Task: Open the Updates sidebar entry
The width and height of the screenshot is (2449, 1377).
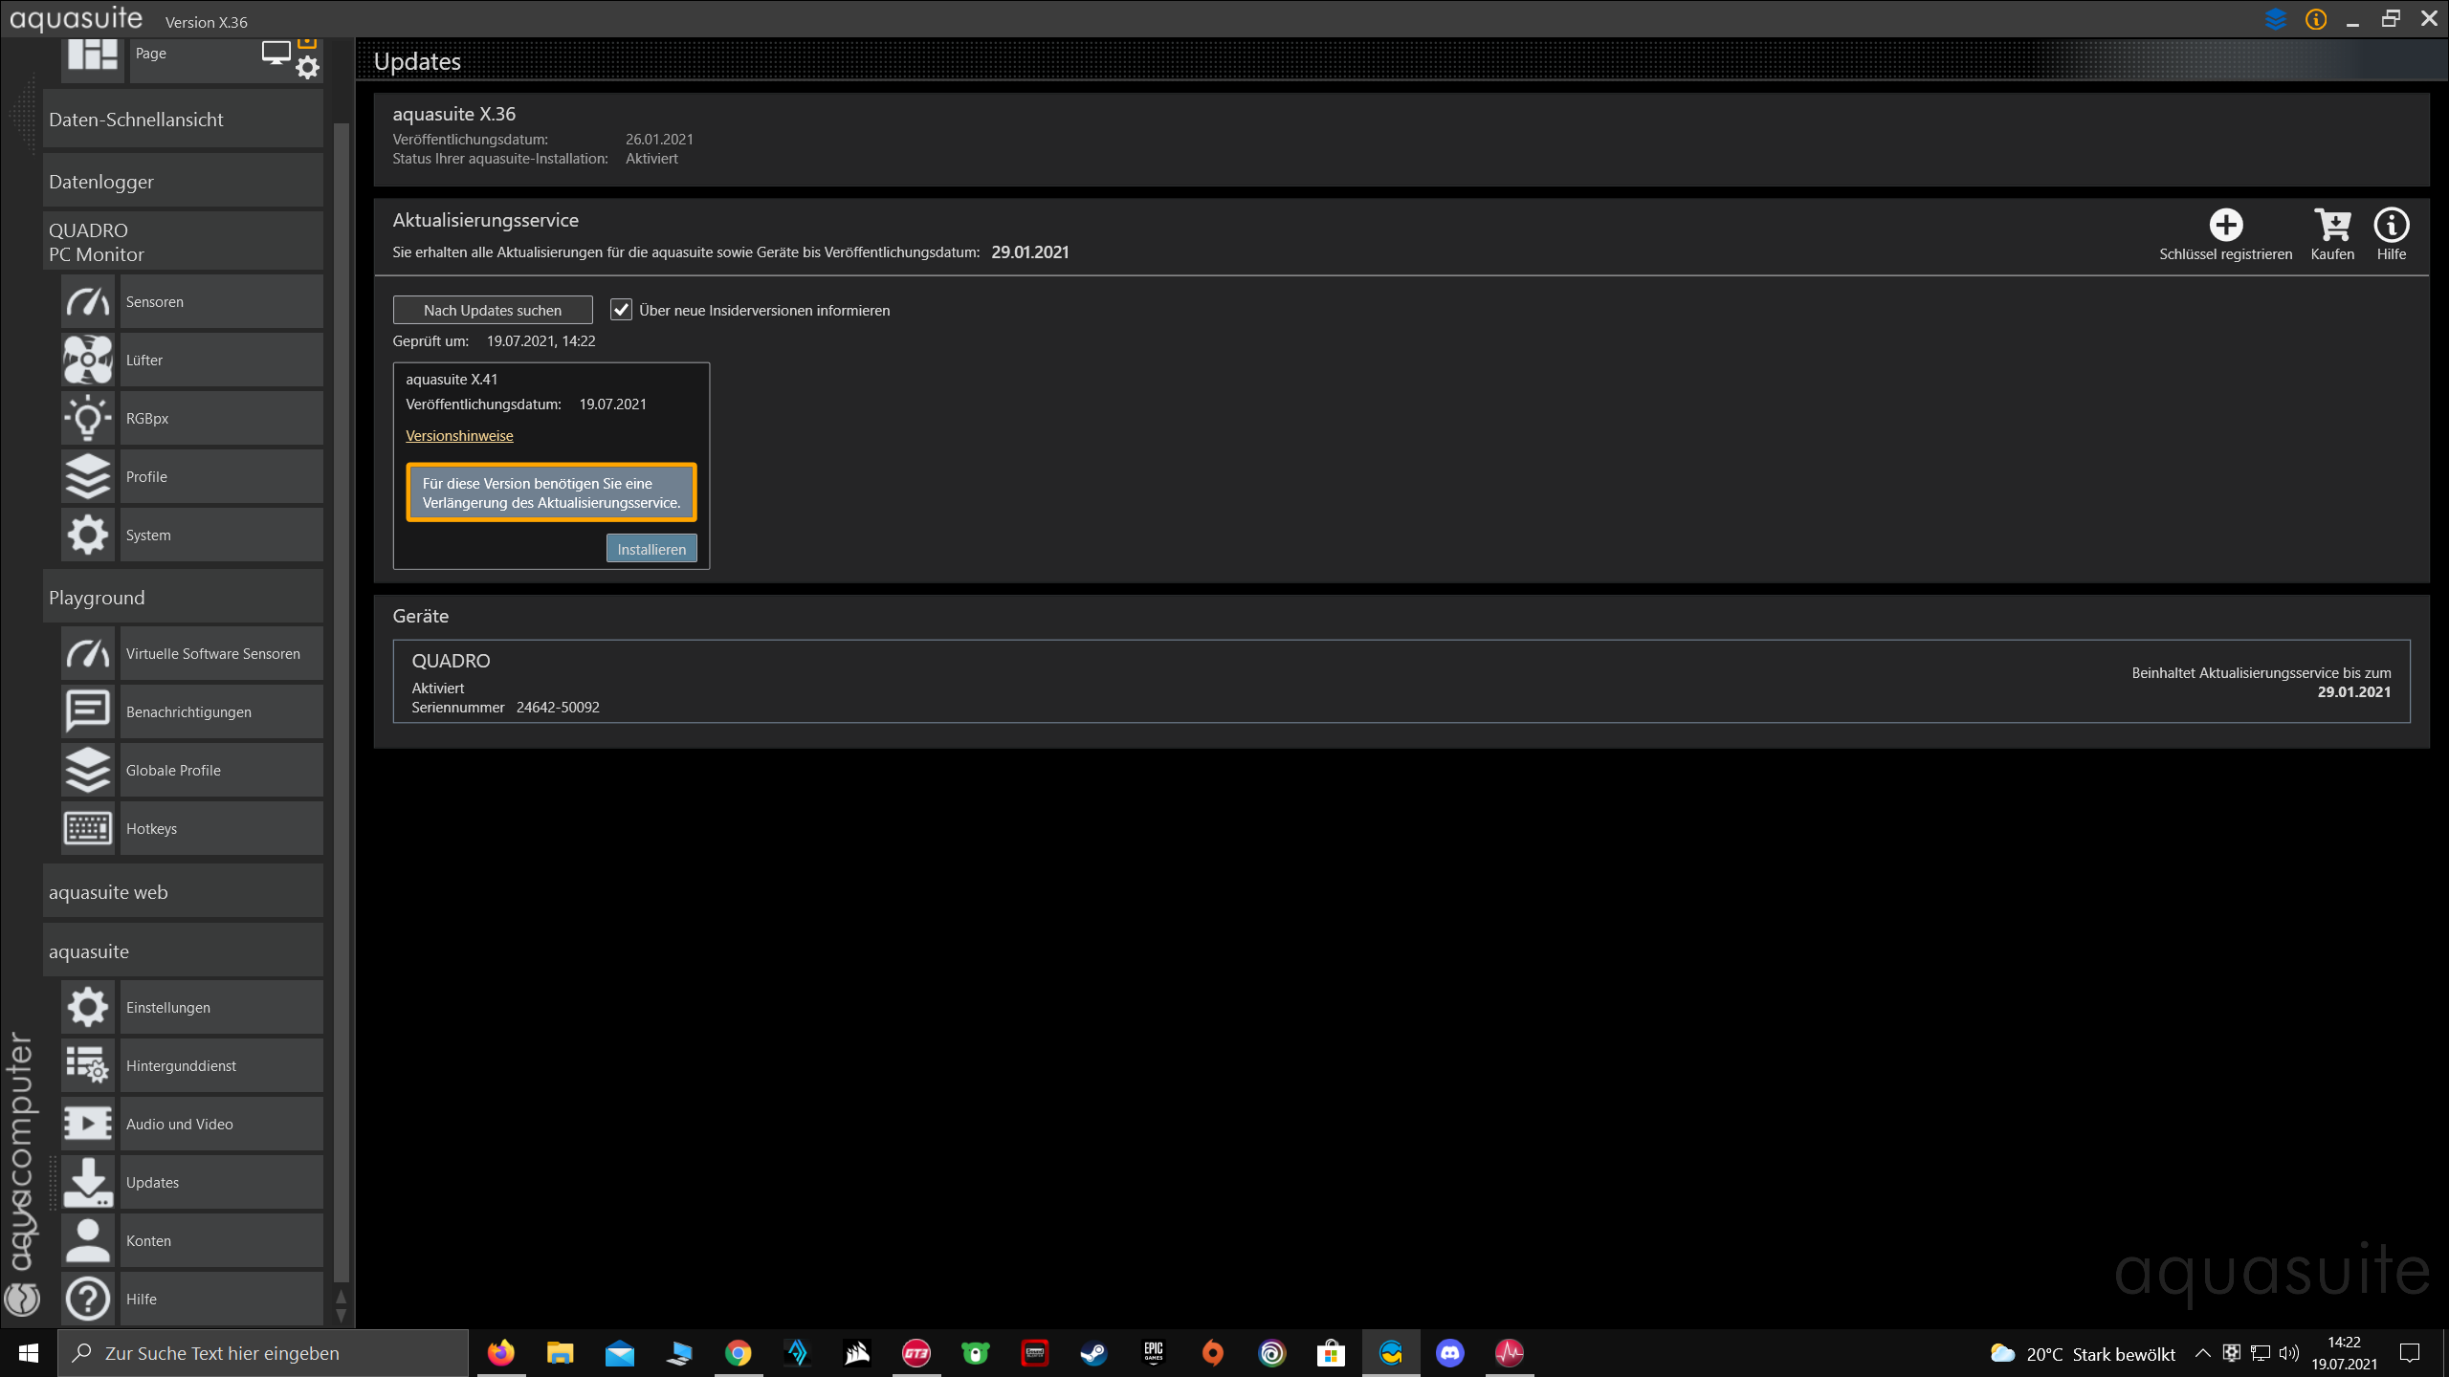Action: [220, 1182]
